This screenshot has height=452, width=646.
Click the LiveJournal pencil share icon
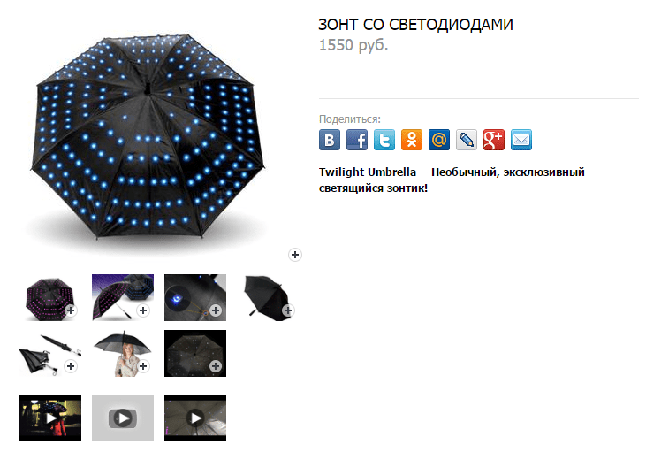(467, 140)
